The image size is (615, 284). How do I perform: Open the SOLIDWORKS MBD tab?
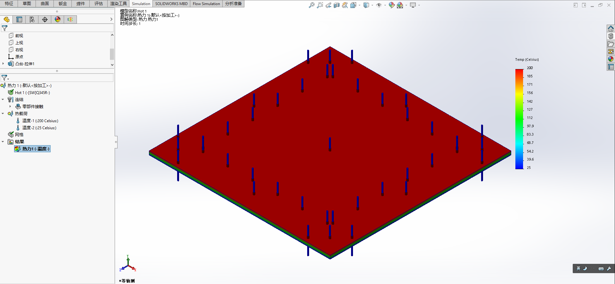(171, 4)
